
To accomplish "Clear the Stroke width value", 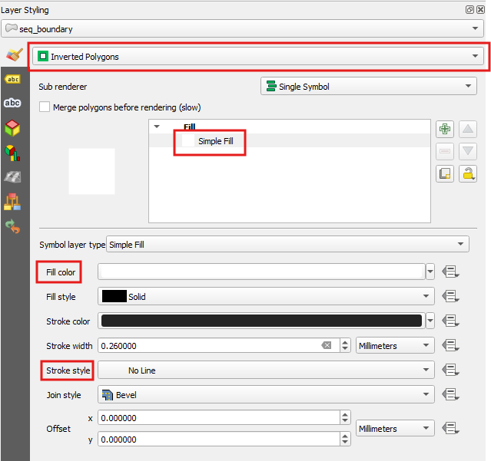I will [x=327, y=346].
